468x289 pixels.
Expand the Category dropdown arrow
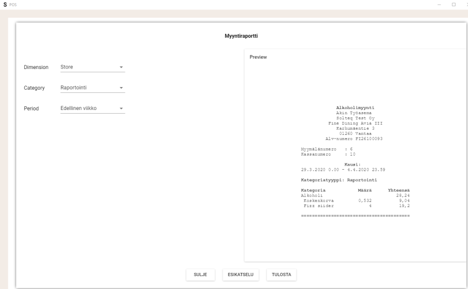[x=121, y=88]
